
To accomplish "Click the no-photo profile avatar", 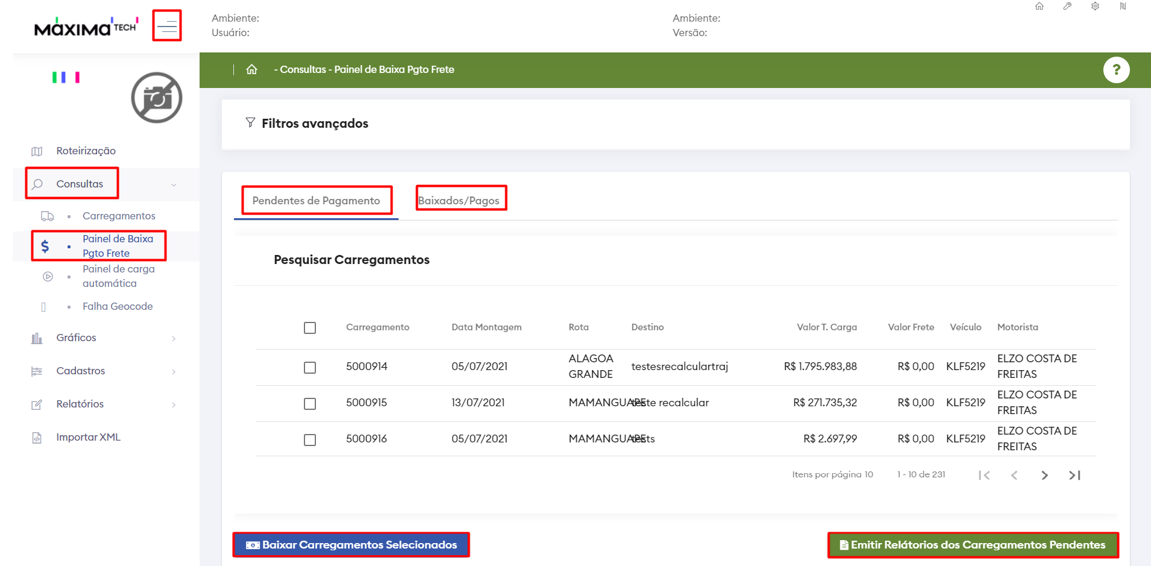I will pyautogui.click(x=157, y=98).
